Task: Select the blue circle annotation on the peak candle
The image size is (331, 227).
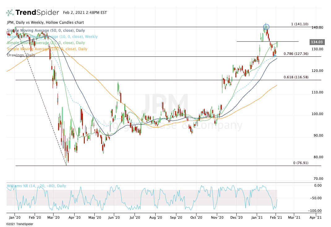Action: point(266,27)
